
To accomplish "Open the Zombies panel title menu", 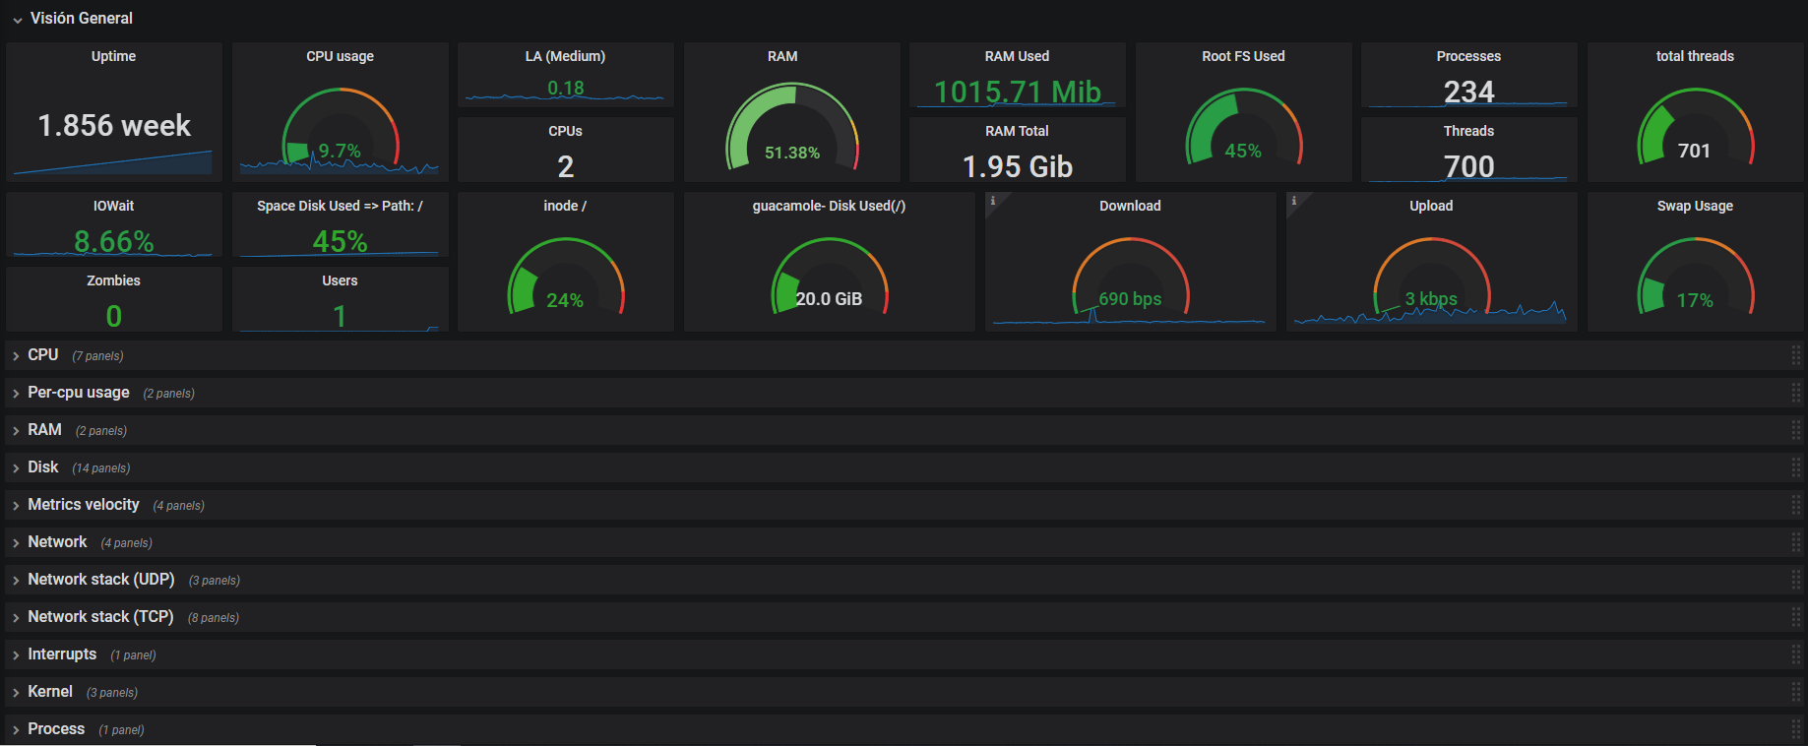I will click(114, 280).
